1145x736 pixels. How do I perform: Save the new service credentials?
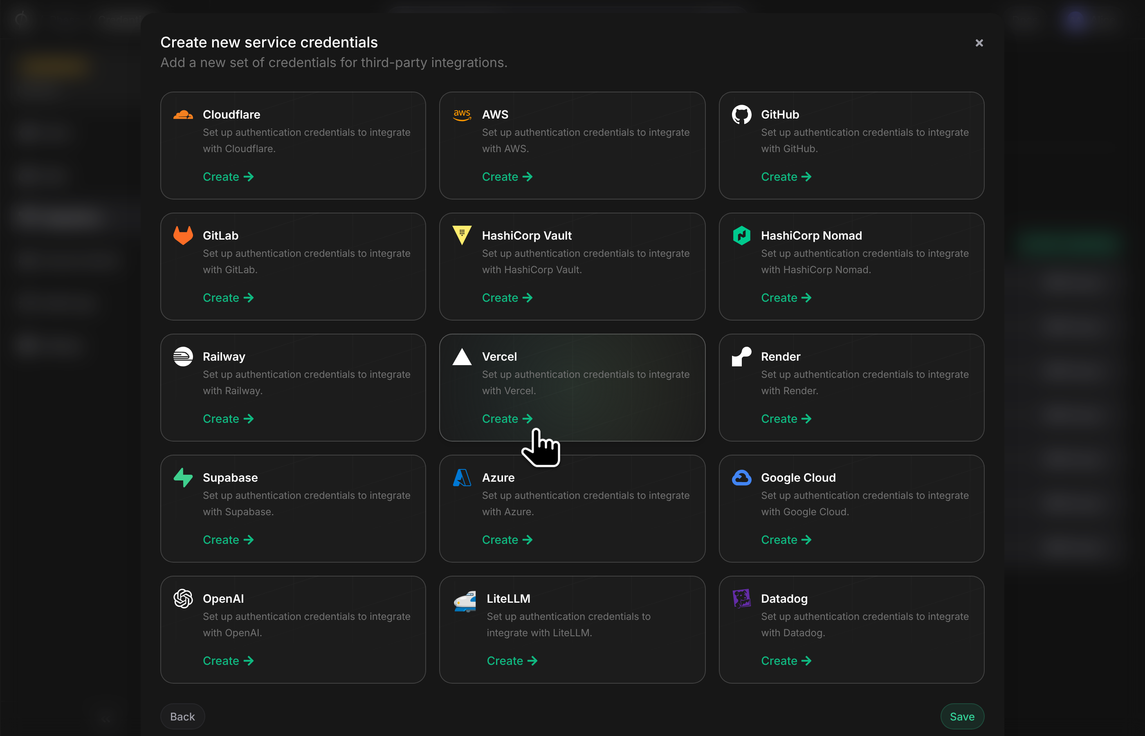coord(962,716)
